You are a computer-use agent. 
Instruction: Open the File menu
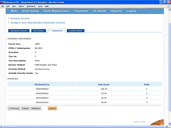(3, 6)
